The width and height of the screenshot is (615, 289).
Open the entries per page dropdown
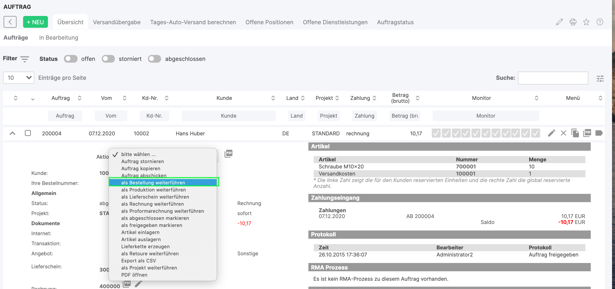(19, 78)
